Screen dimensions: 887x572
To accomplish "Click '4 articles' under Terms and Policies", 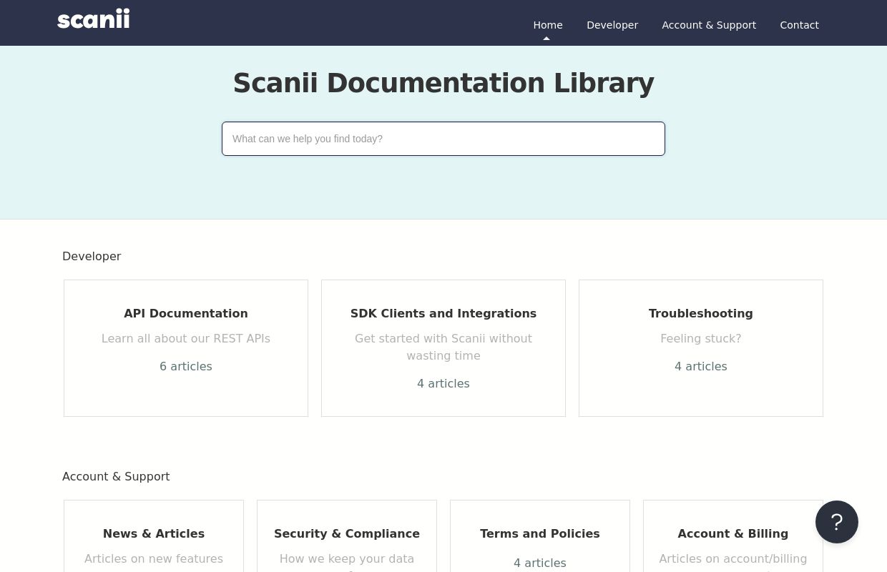I will (x=540, y=563).
